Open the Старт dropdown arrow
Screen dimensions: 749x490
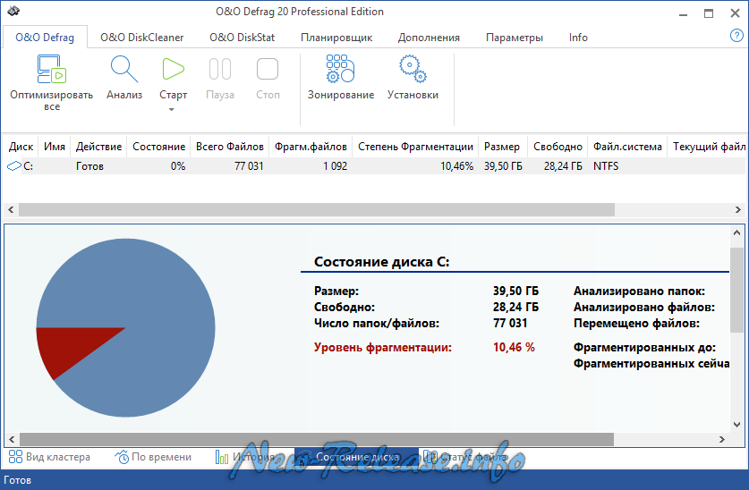[x=172, y=110]
